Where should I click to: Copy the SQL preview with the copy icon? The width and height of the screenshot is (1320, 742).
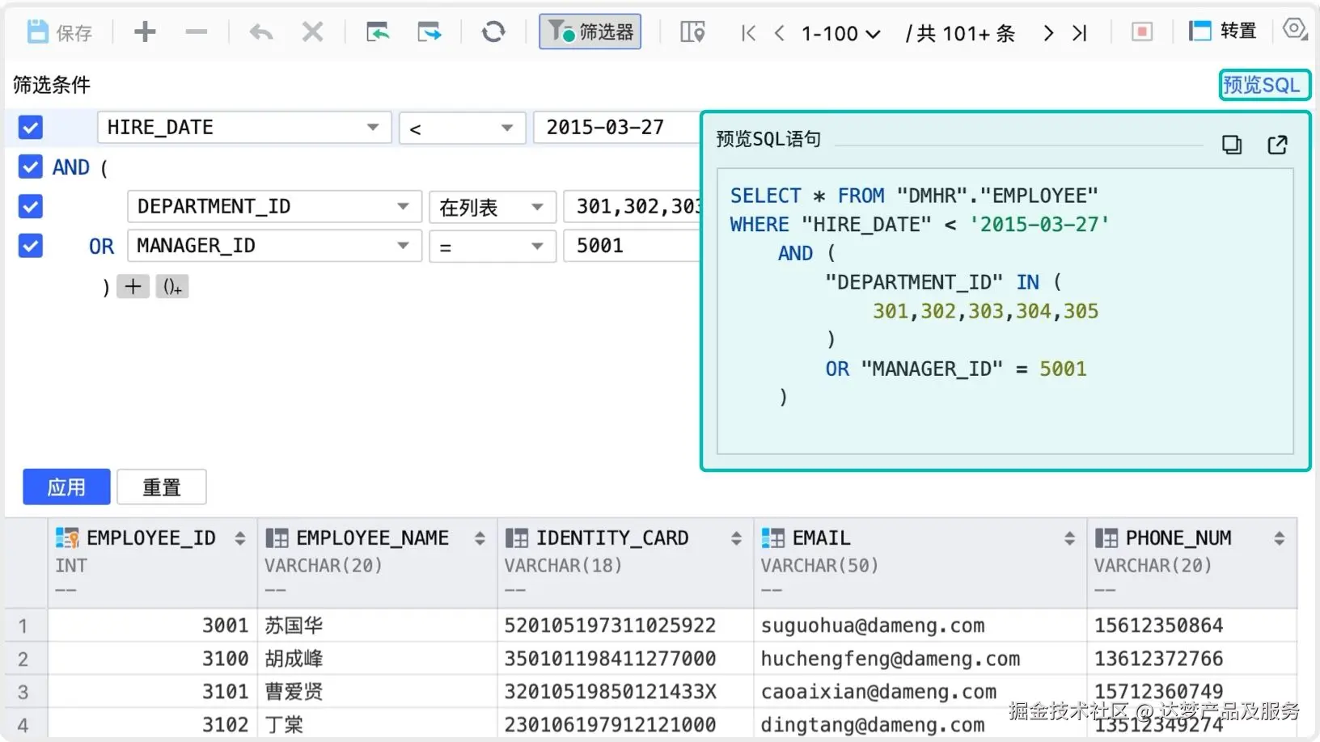1232,145
